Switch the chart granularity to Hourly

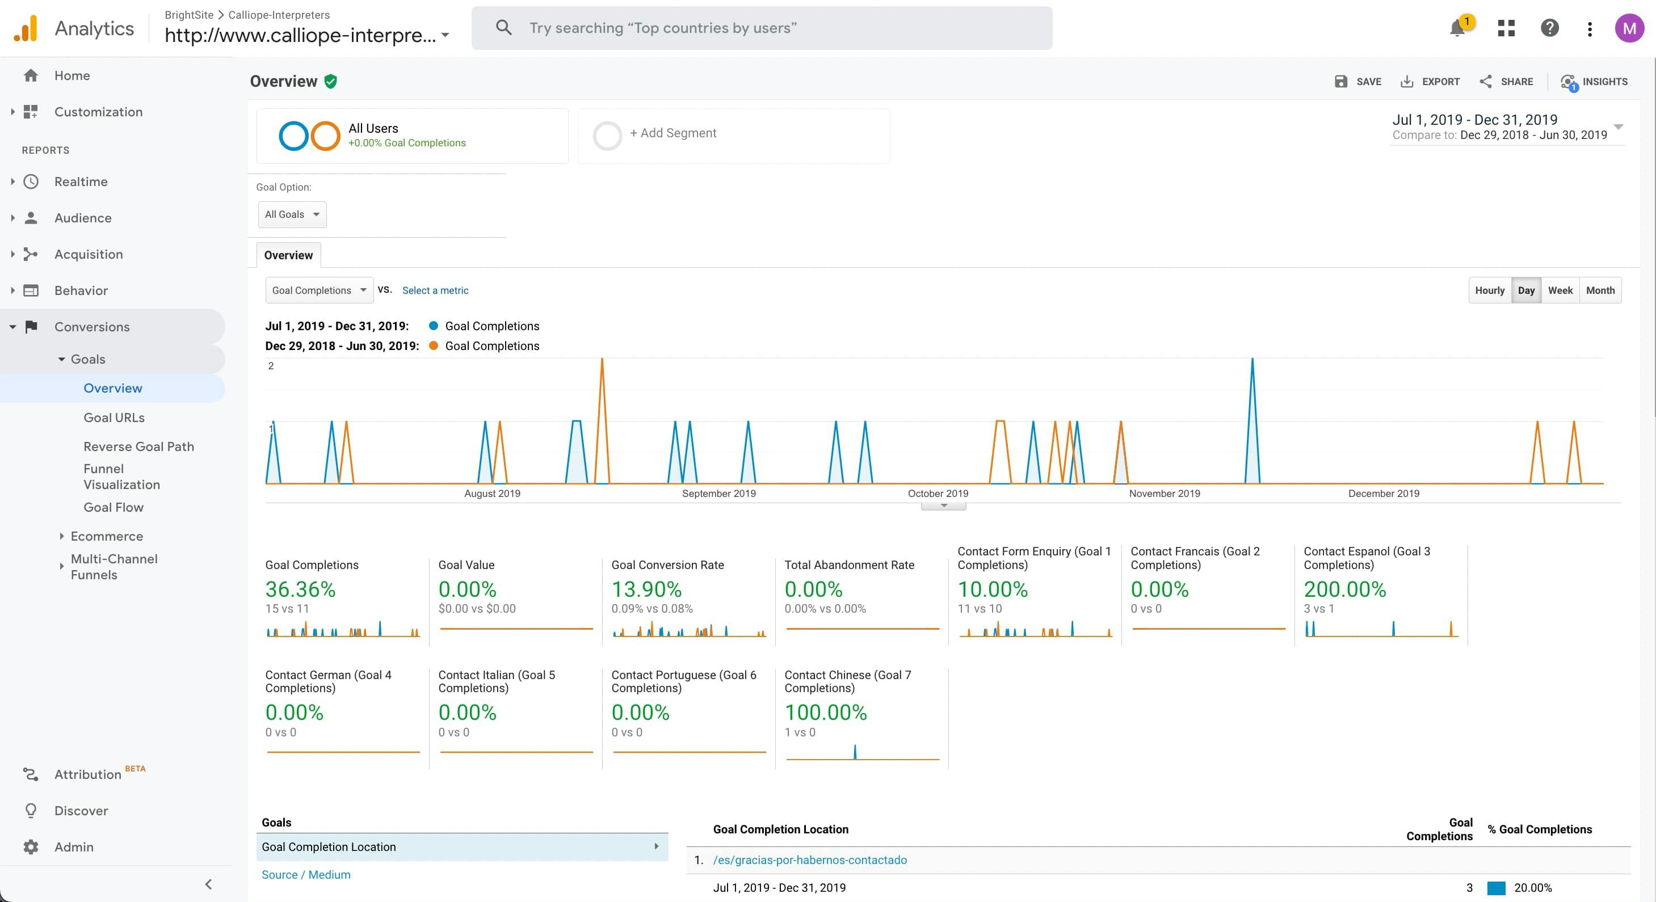point(1490,290)
